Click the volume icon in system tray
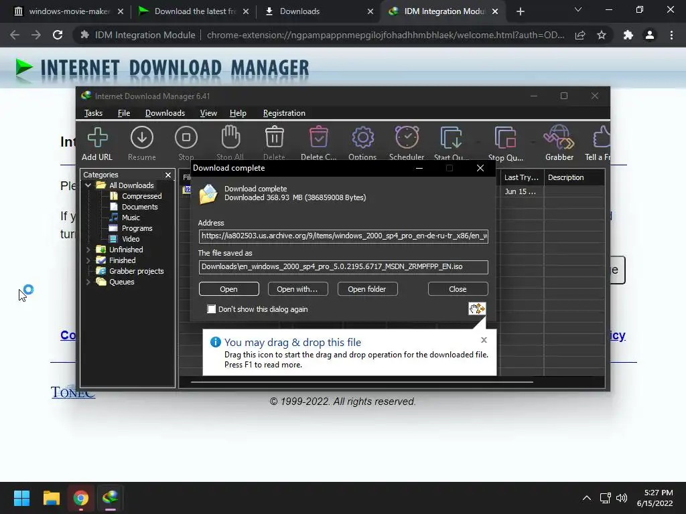Image resolution: width=686 pixels, height=514 pixels. 621,498
